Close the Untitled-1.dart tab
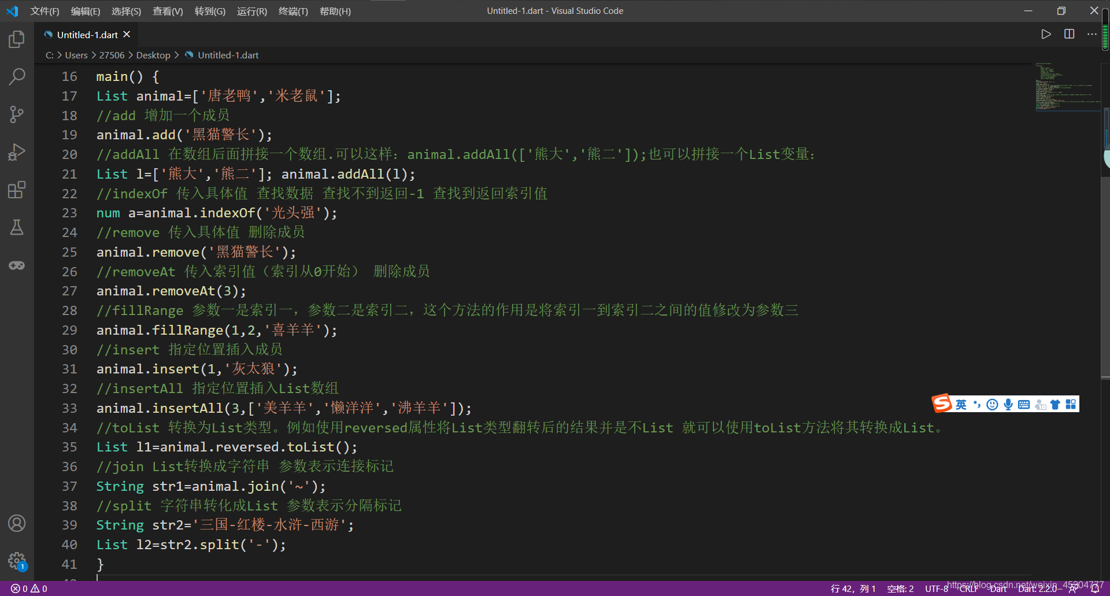This screenshot has height=596, width=1110. coord(127,35)
